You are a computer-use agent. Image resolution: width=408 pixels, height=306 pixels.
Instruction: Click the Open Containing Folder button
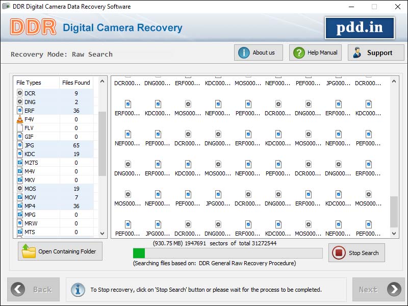60,251
